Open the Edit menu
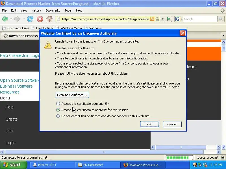 [14, 10]
